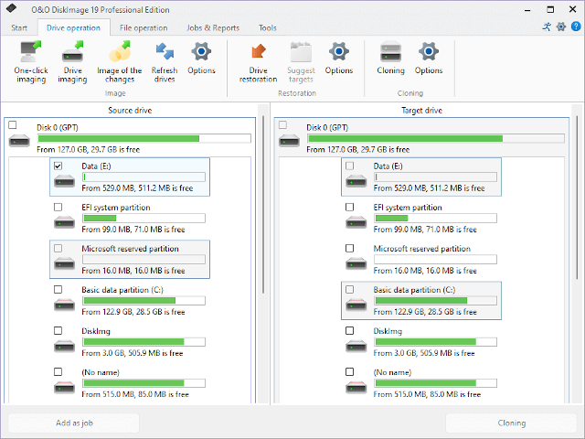The image size is (585, 439).
Task: Click target Disk 0 usage bar
Action: pyautogui.click(x=436, y=138)
